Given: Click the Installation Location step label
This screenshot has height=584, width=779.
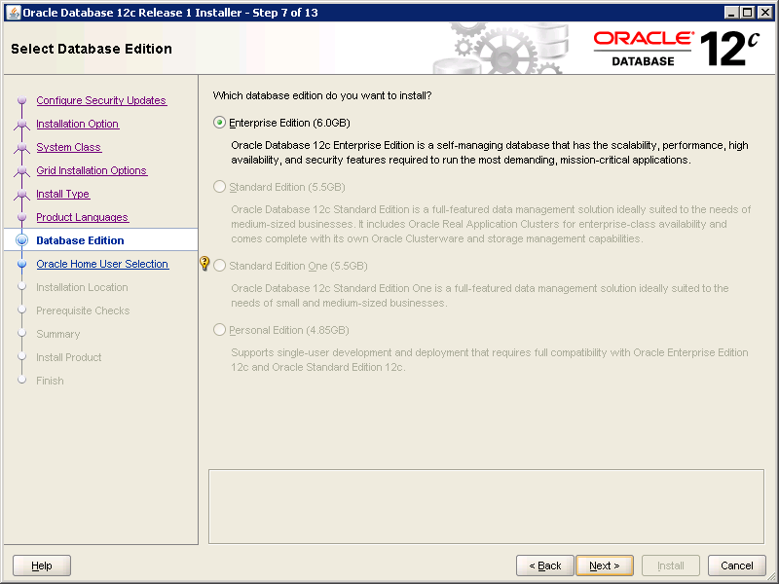Looking at the screenshot, I should (x=82, y=287).
